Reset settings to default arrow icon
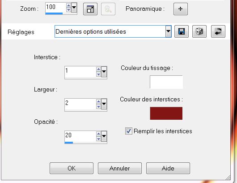The height and width of the screenshot is (183, 237). 218,31
